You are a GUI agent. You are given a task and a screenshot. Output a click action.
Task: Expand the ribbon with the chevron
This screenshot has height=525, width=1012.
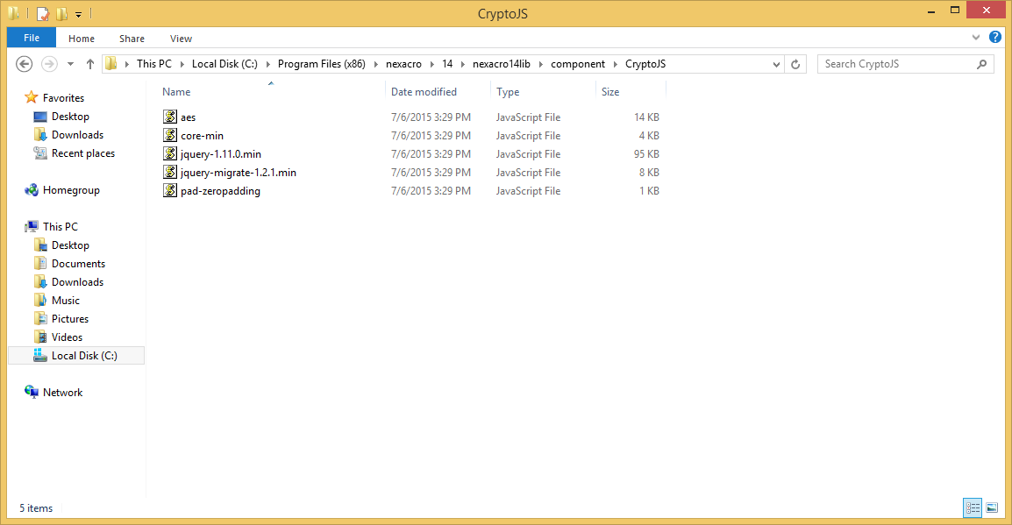(976, 38)
